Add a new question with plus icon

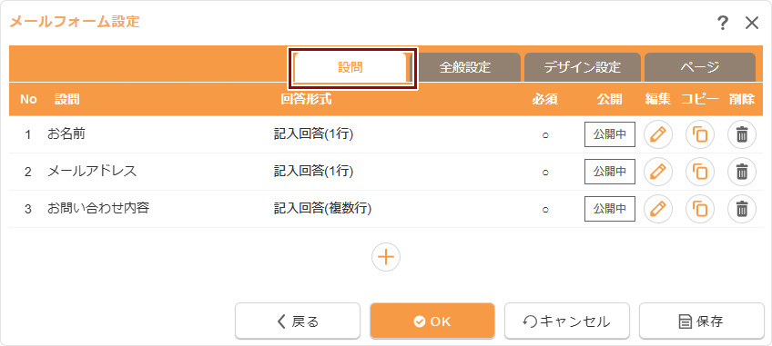pyautogui.click(x=386, y=257)
